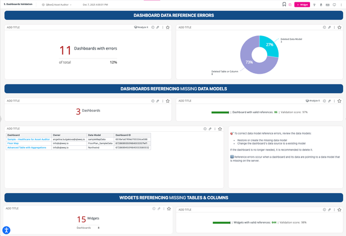Open QBeeQ Asset Auditor data source dropdown
The width and height of the screenshot is (346, 236).
(62, 4)
